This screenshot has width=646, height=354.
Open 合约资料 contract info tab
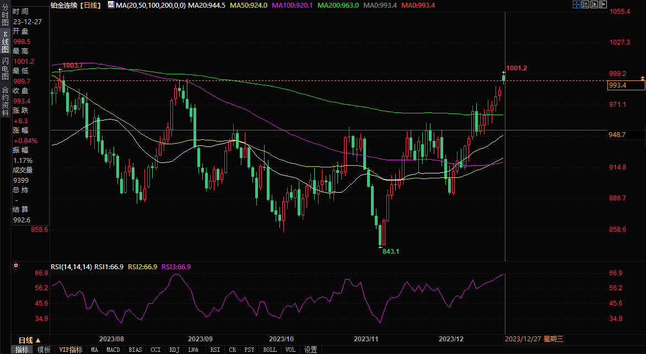pyautogui.click(x=5, y=97)
